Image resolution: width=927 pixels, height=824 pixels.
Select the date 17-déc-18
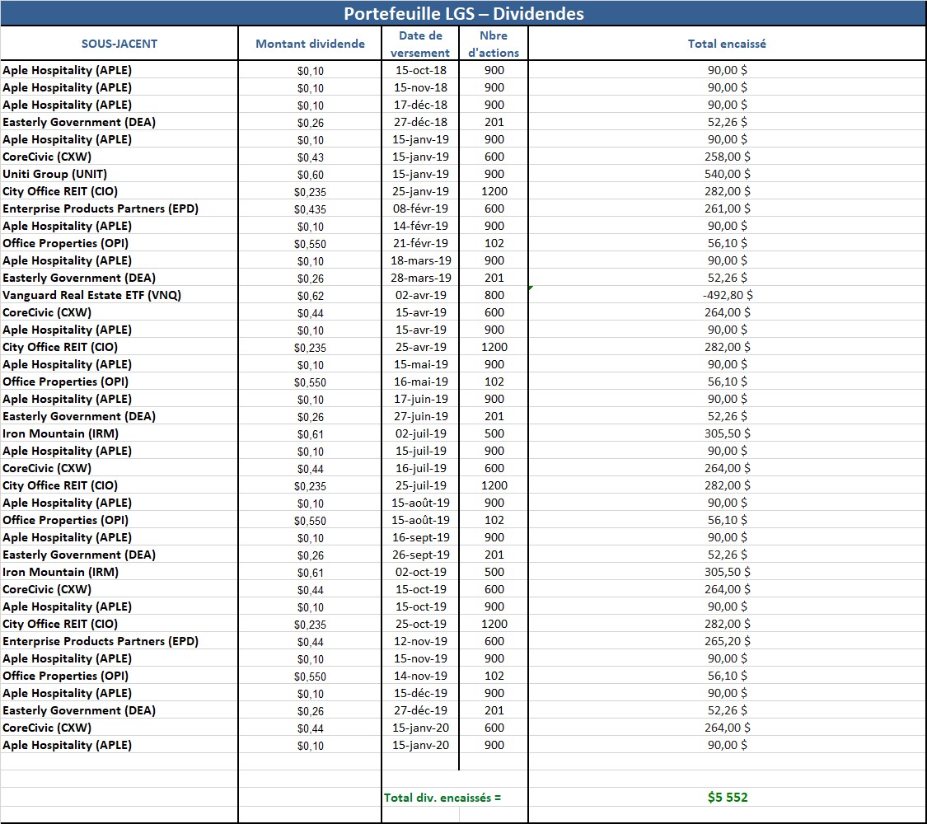tap(421, 105)
